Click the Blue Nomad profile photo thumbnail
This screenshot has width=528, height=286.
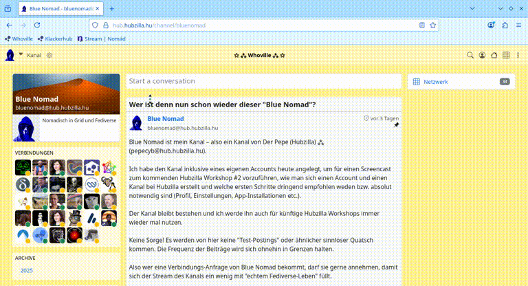click(26, 129)
